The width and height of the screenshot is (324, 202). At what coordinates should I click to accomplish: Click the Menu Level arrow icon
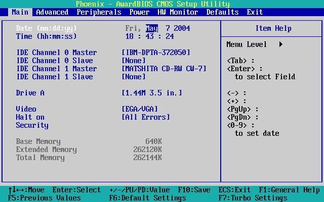point(281,44)
